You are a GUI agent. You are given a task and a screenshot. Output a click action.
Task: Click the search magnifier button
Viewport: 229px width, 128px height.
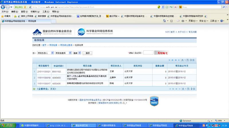pyautogui.click(x=224, y=7)
